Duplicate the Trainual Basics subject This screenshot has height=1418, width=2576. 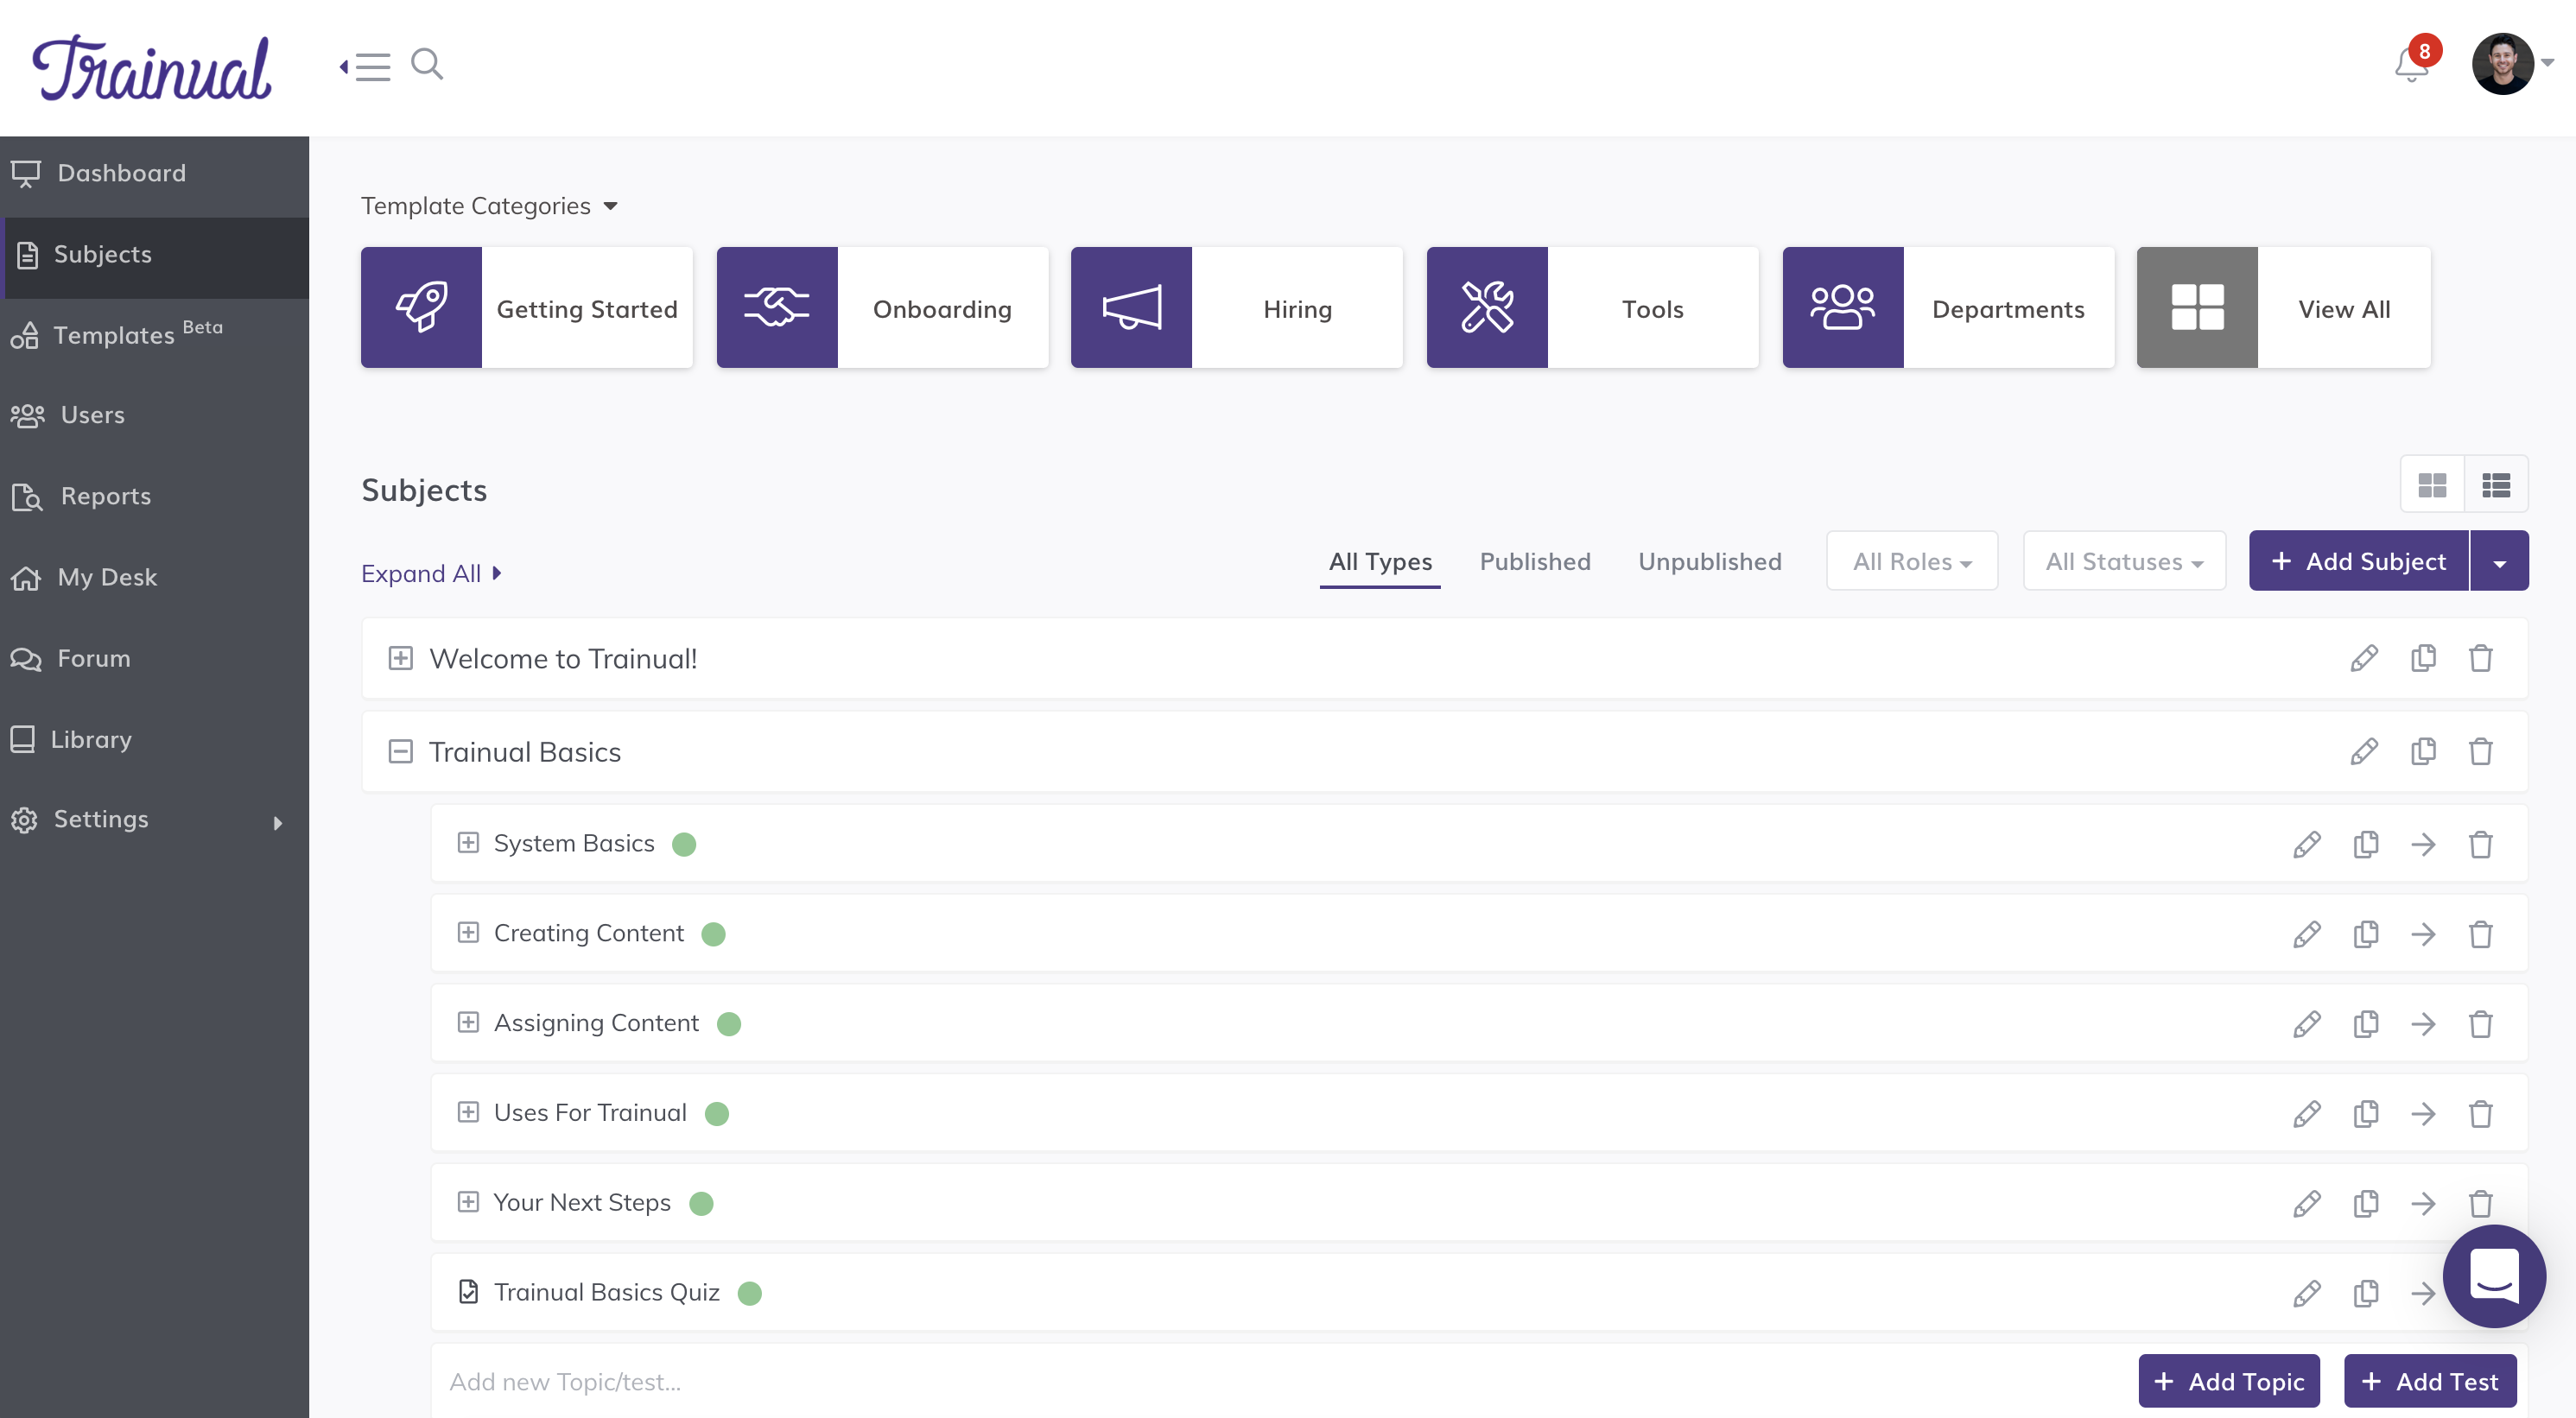pos(2422,752)
